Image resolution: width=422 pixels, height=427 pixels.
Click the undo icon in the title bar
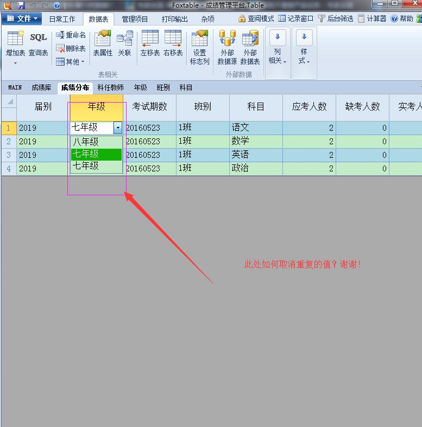pos(33,5)
